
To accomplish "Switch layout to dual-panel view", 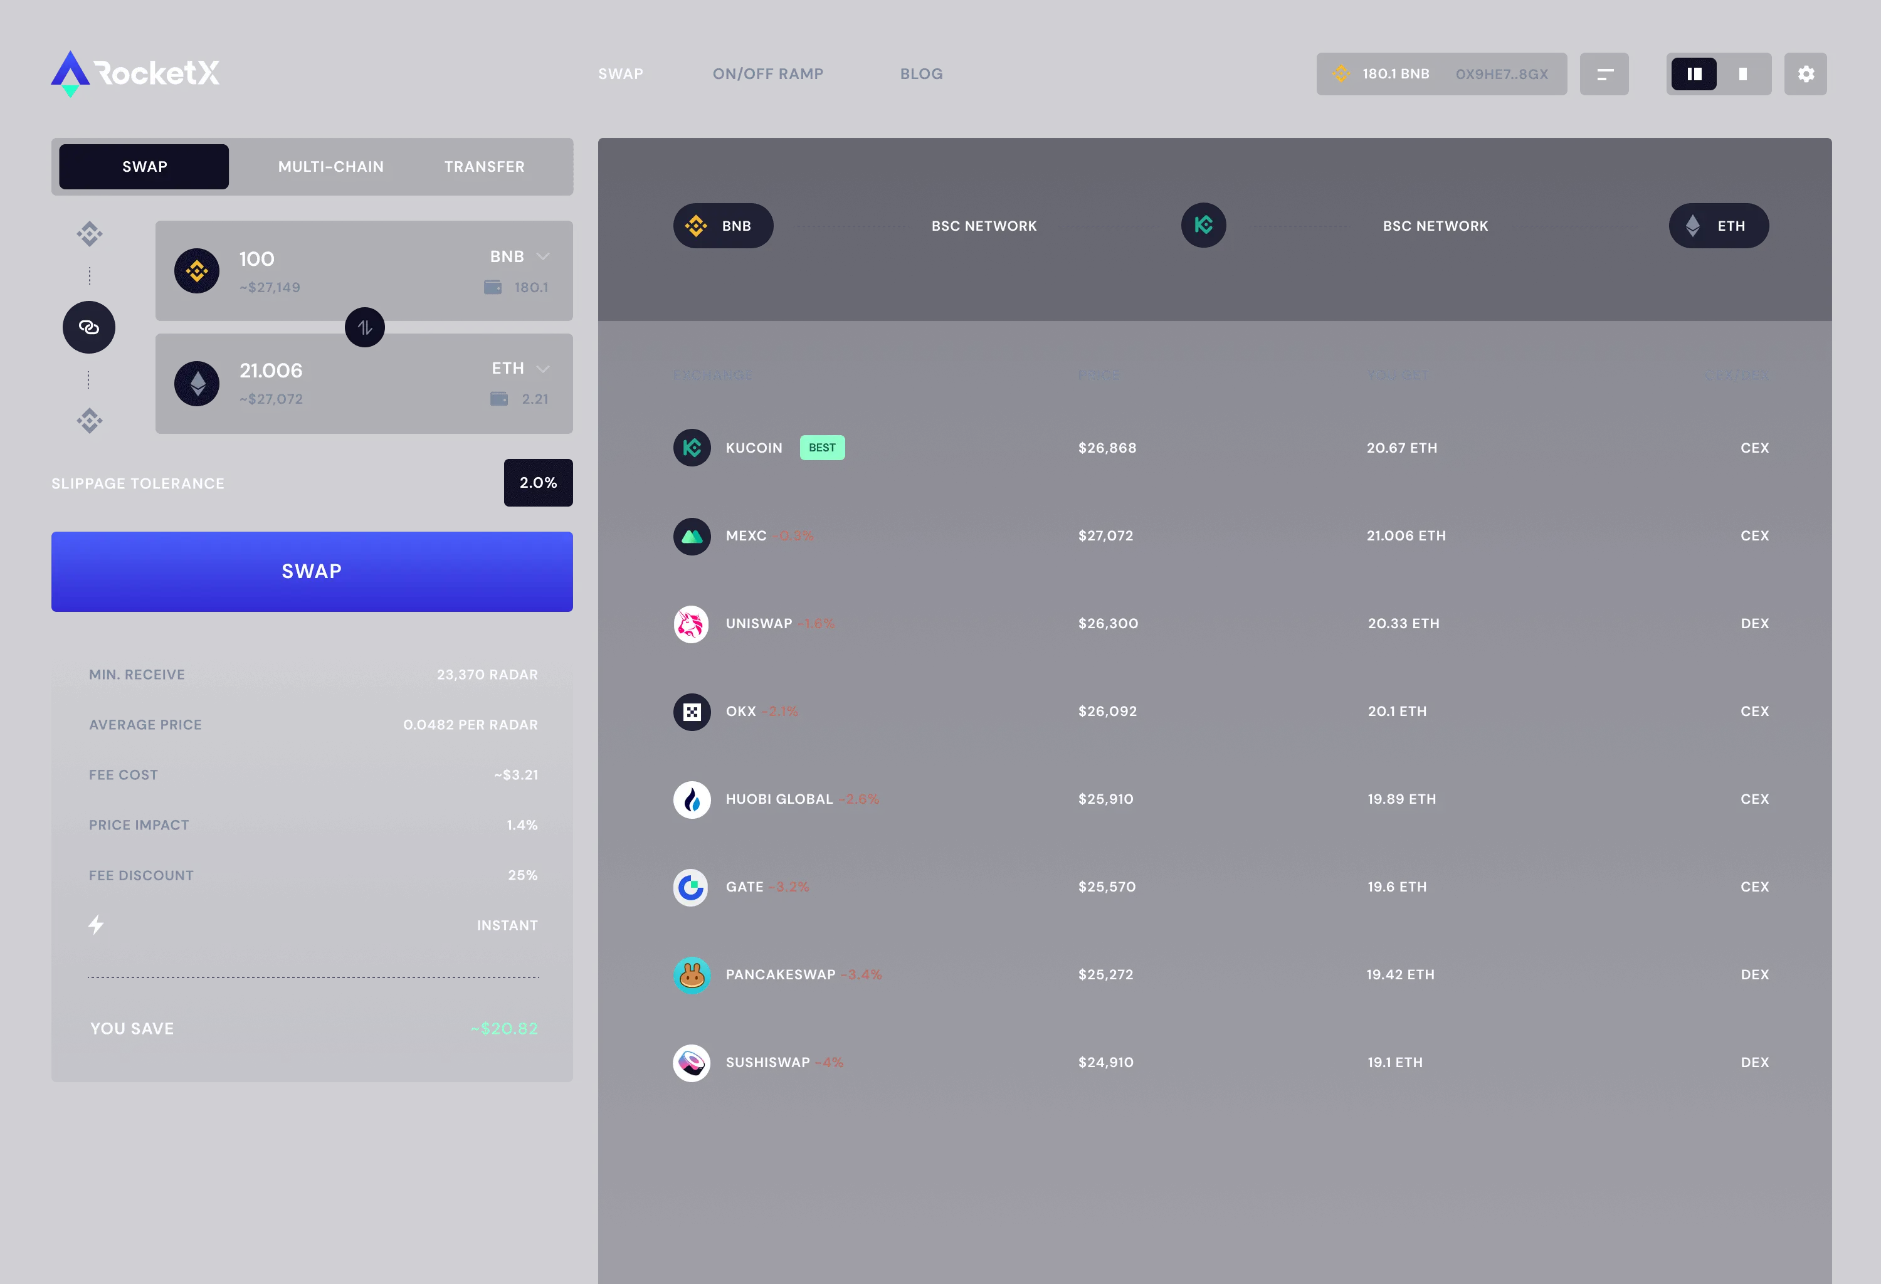I will coord(1695,73).
